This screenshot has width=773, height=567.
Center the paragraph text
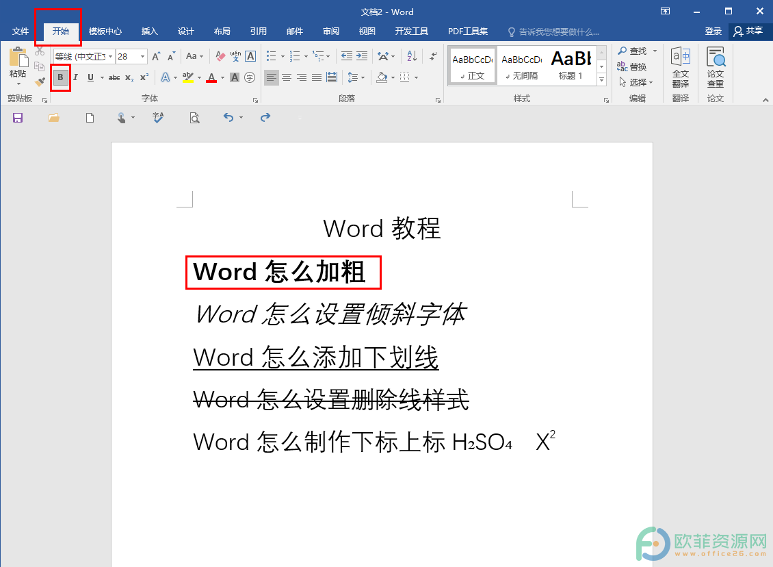[x=287, y=77]
